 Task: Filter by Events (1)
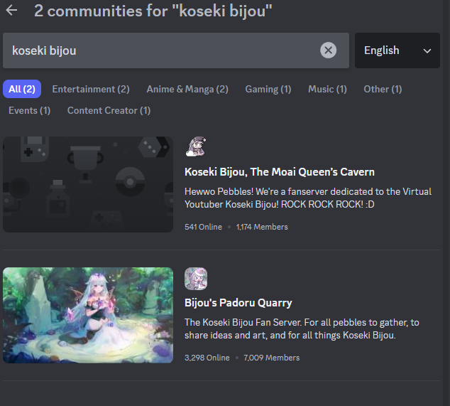click(x=30, y=110)
